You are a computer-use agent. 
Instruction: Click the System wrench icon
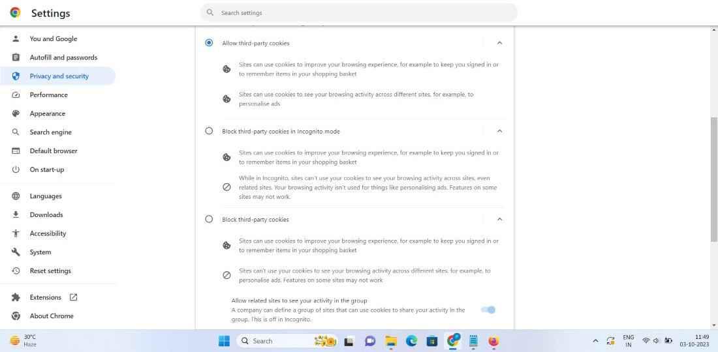click(x=16, y=252)
